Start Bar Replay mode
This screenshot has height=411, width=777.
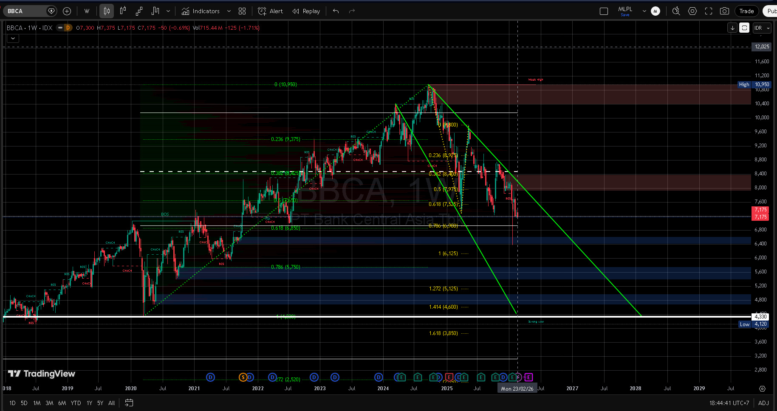click(306, 11)
